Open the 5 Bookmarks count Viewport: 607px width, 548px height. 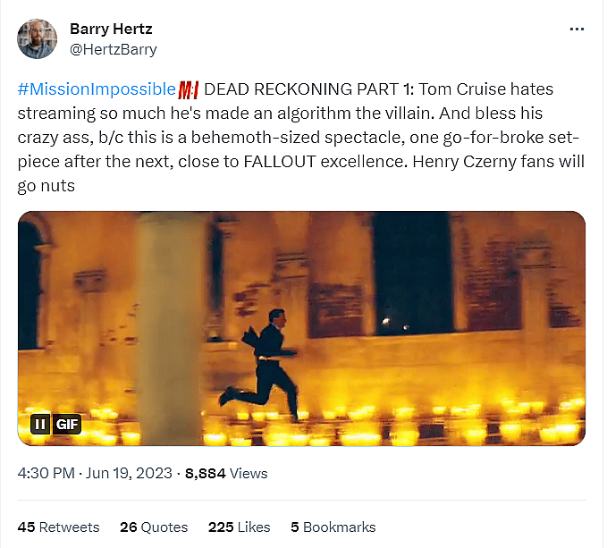click(333, 527)
